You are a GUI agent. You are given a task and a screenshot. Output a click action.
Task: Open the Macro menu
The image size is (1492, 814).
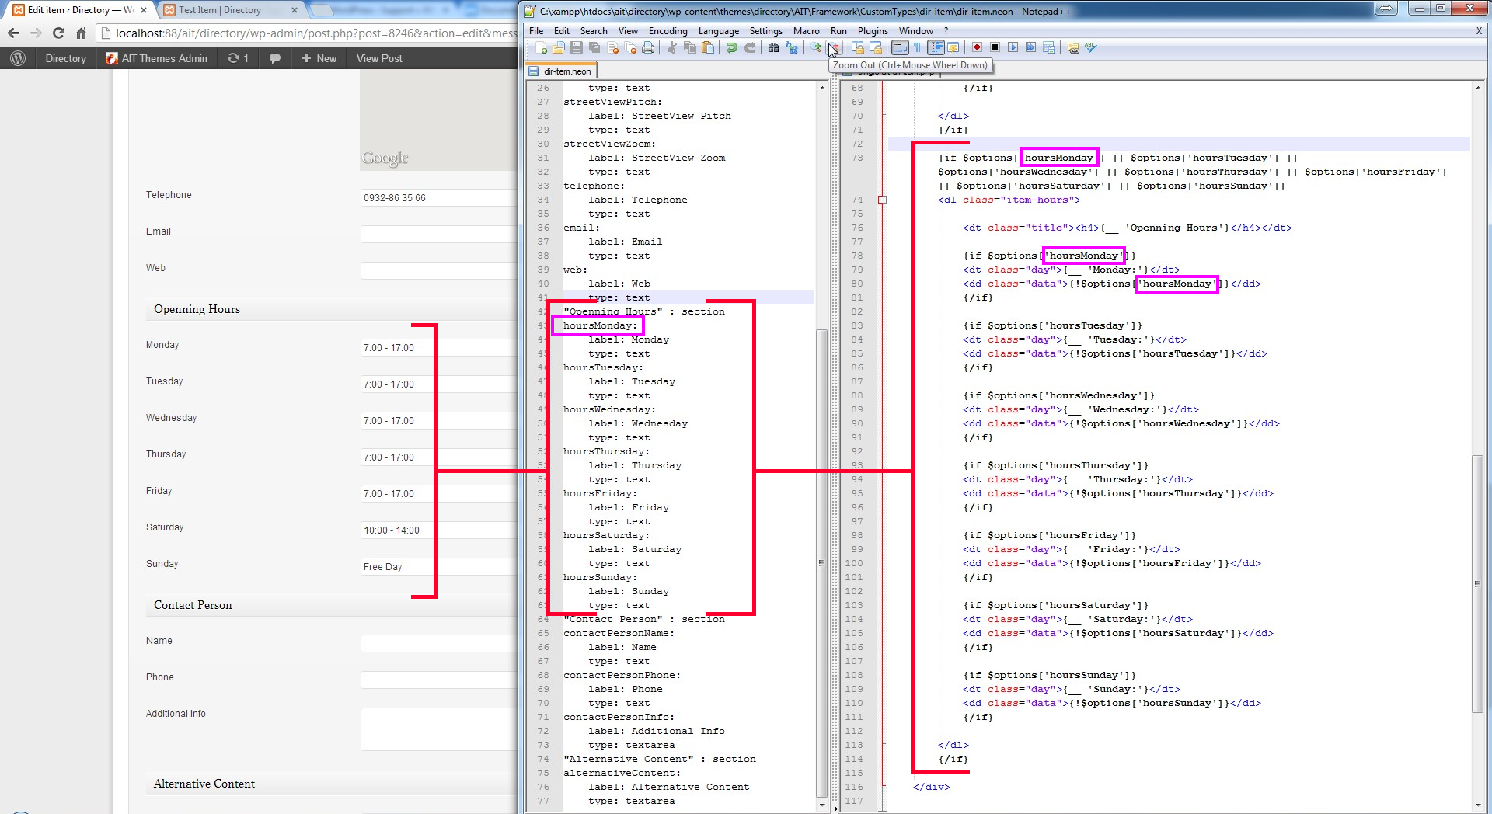point(806,30)
